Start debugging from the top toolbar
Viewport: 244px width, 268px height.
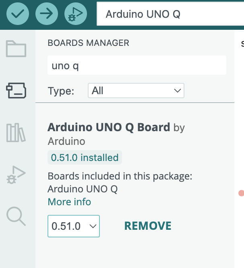coord(76,14)
